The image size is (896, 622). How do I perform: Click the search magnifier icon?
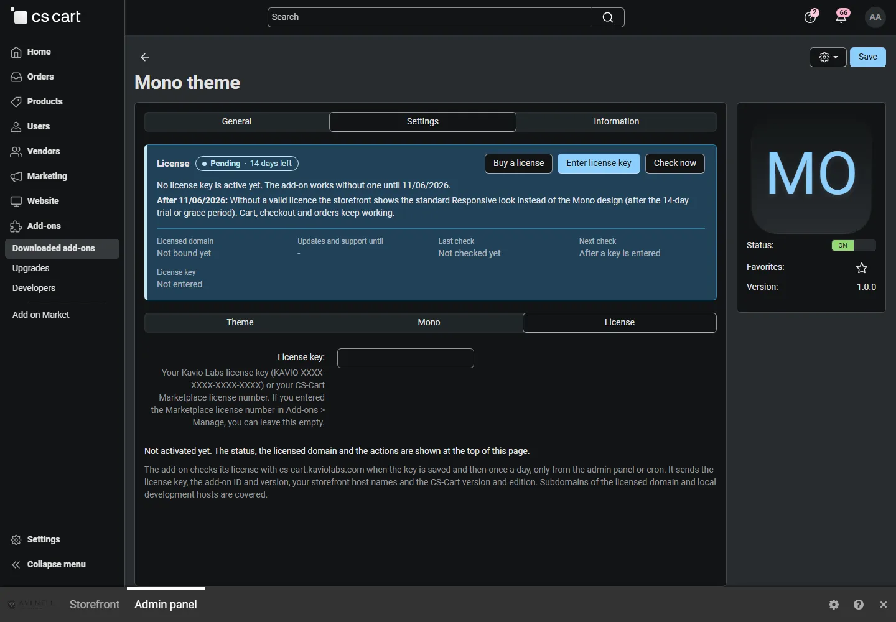(608, 17)
